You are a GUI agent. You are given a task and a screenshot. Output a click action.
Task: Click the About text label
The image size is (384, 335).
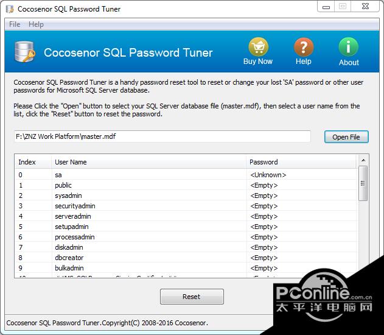click(x=349, y=63)
